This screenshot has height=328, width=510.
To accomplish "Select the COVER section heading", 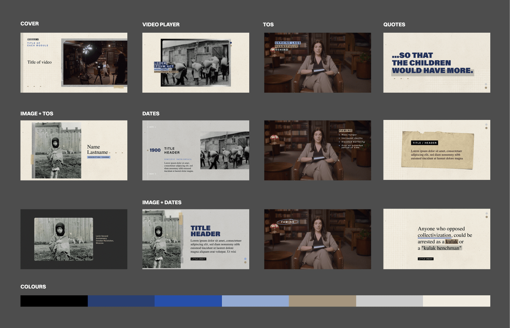I will 29,24.
